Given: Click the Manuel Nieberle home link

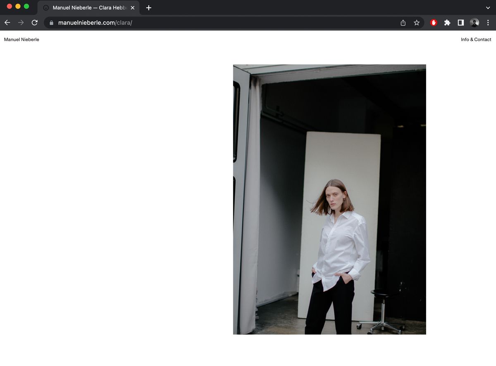Looking at the screenshot, I should click(x=21, y=40).
